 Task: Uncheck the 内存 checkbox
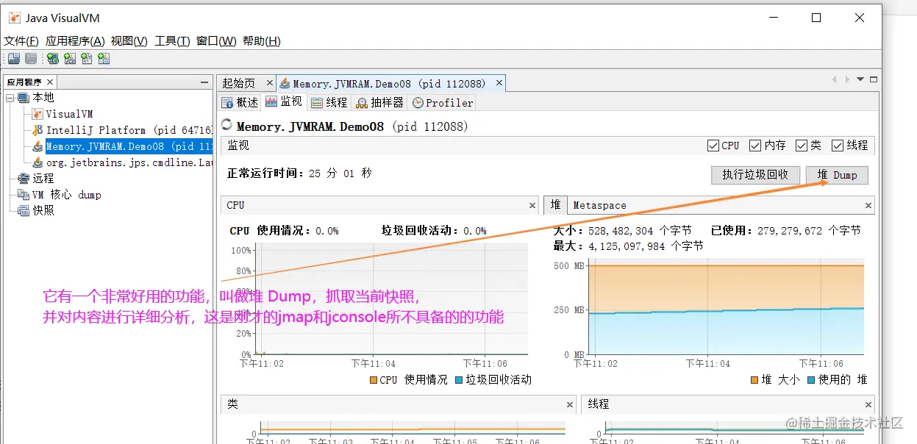(x=755, y=146)
